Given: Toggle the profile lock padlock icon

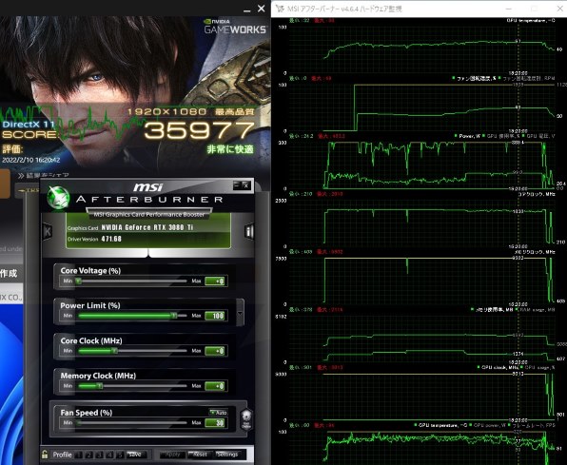Looking at the screenshot, I should tap(45, 455).
